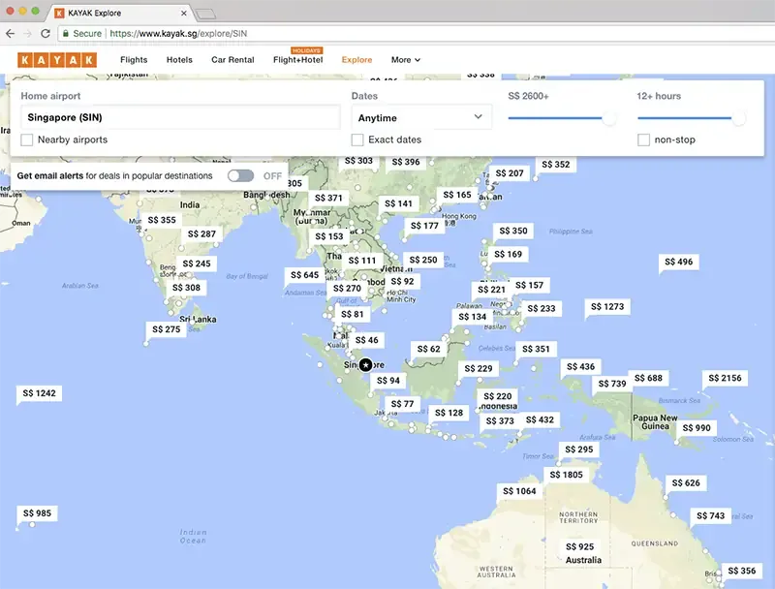Click the browser reload icon
Viewport: 775px width, 589px height.
(x=46, y=33)
